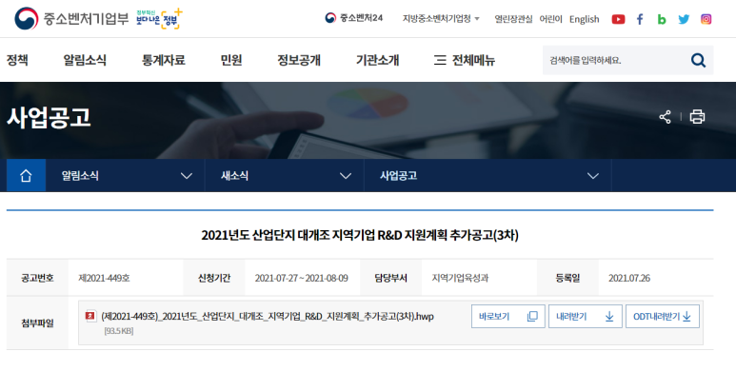Click the print icon in banner
736x391 pixels.
coord(697,117)
